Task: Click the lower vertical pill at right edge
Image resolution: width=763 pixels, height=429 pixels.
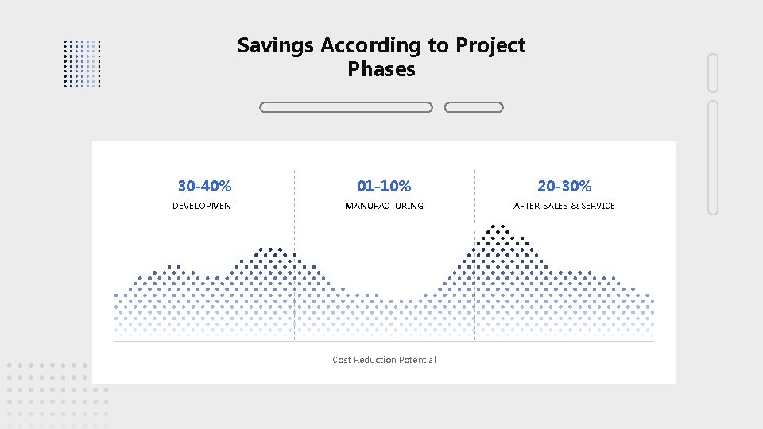Action: coord(713,157)
